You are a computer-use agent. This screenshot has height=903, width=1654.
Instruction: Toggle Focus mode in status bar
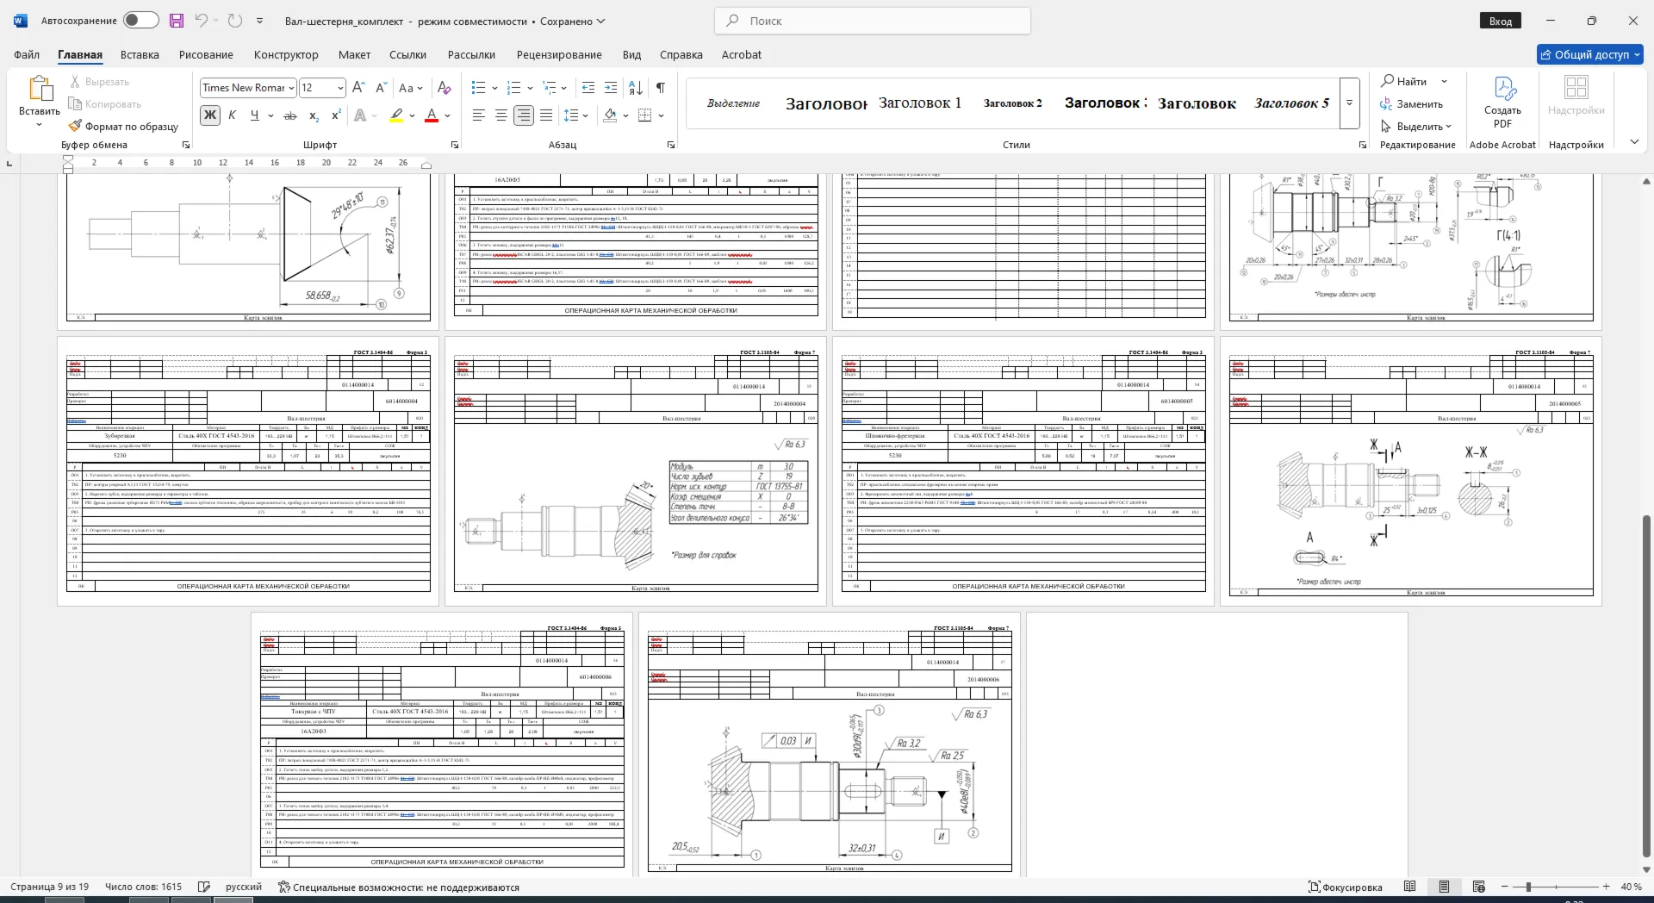[1346, 887]
